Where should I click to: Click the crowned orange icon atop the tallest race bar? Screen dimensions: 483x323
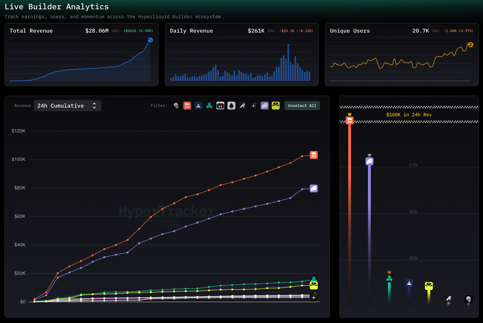(x=350, y=120)
